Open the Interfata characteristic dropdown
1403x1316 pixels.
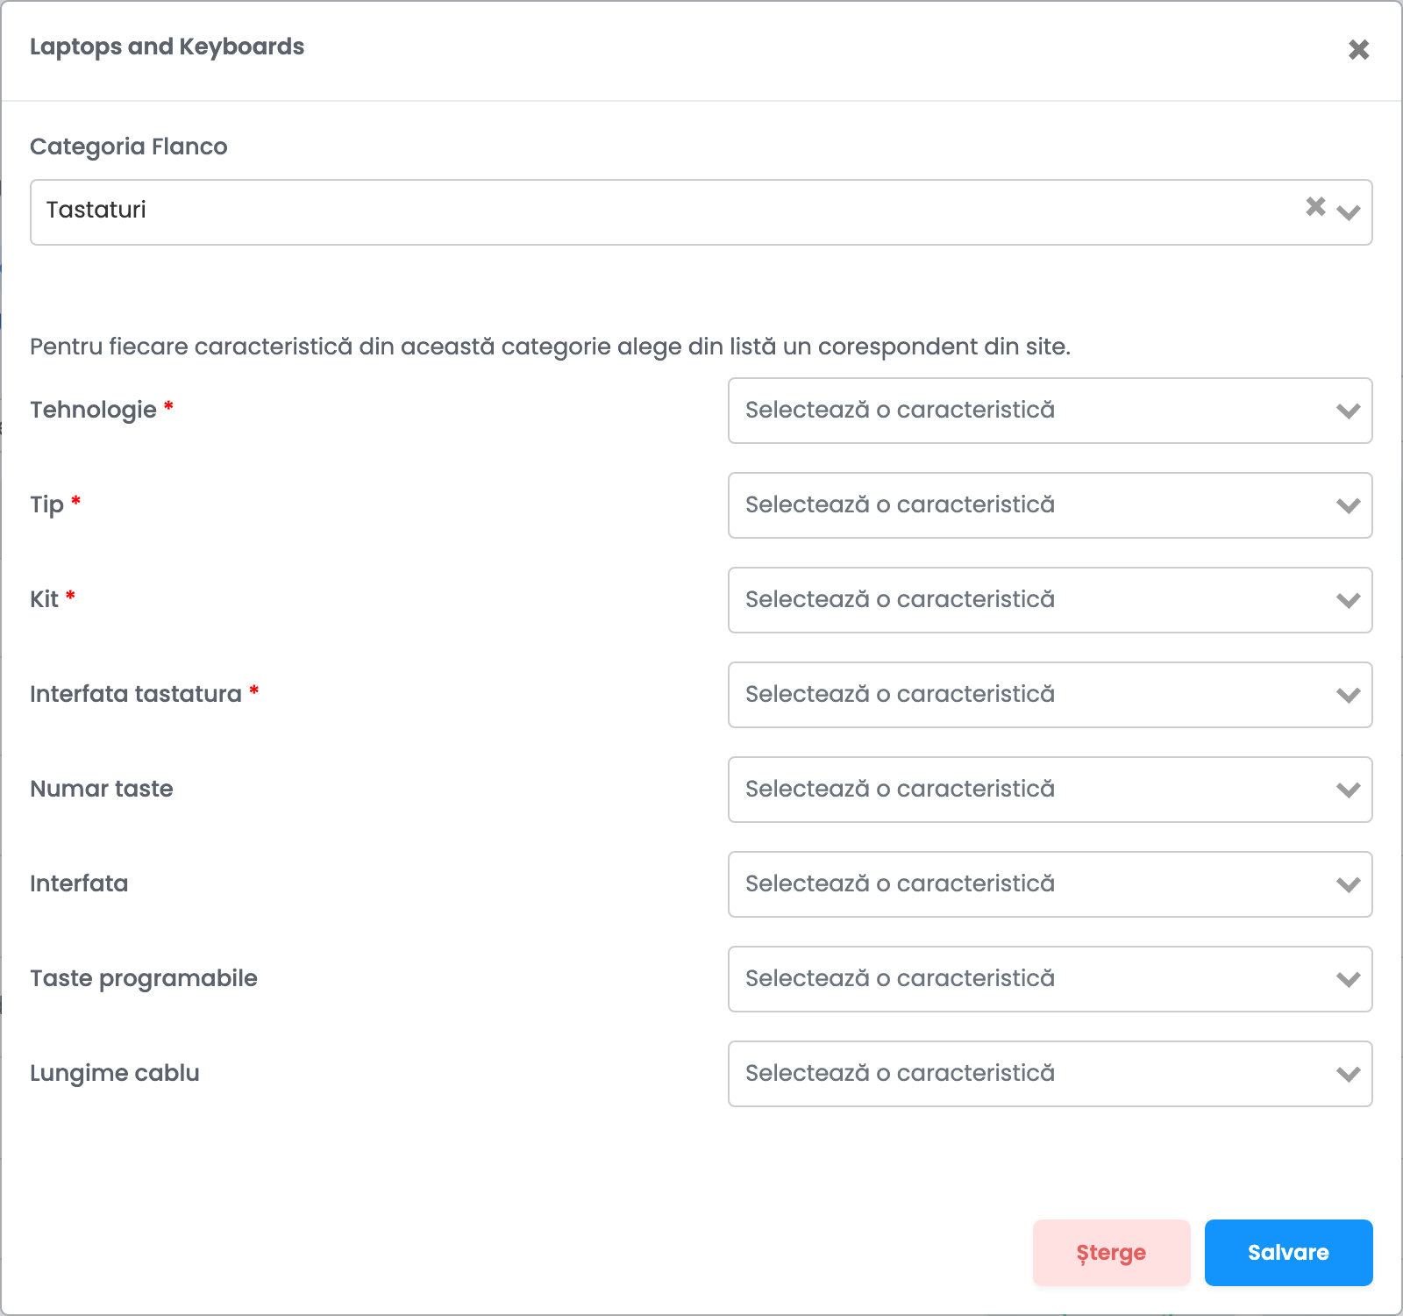pos(1050,884)
